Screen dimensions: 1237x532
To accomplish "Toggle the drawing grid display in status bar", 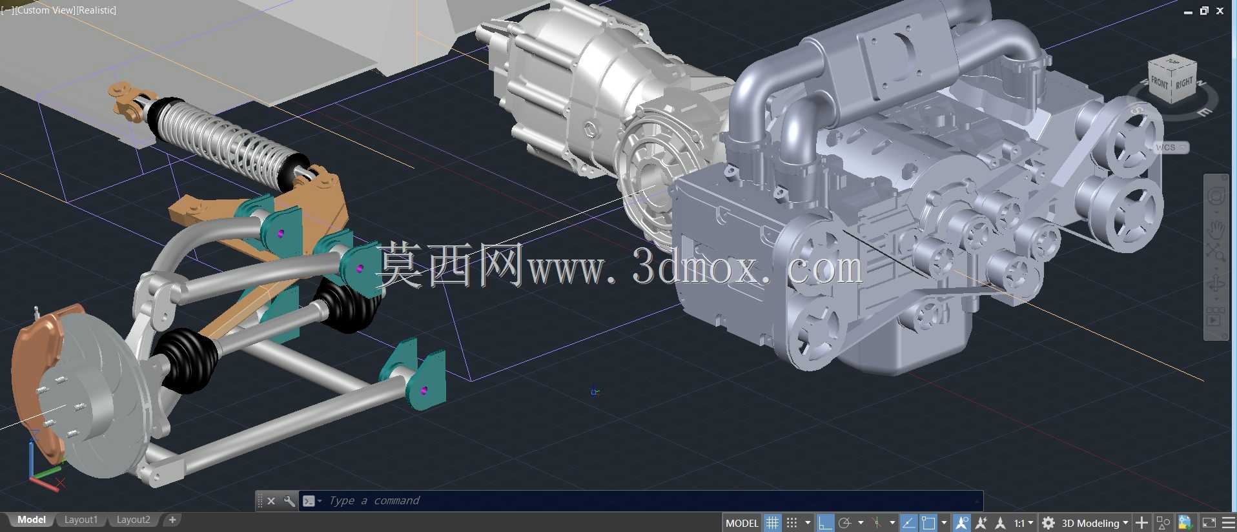I will (772, 523).
